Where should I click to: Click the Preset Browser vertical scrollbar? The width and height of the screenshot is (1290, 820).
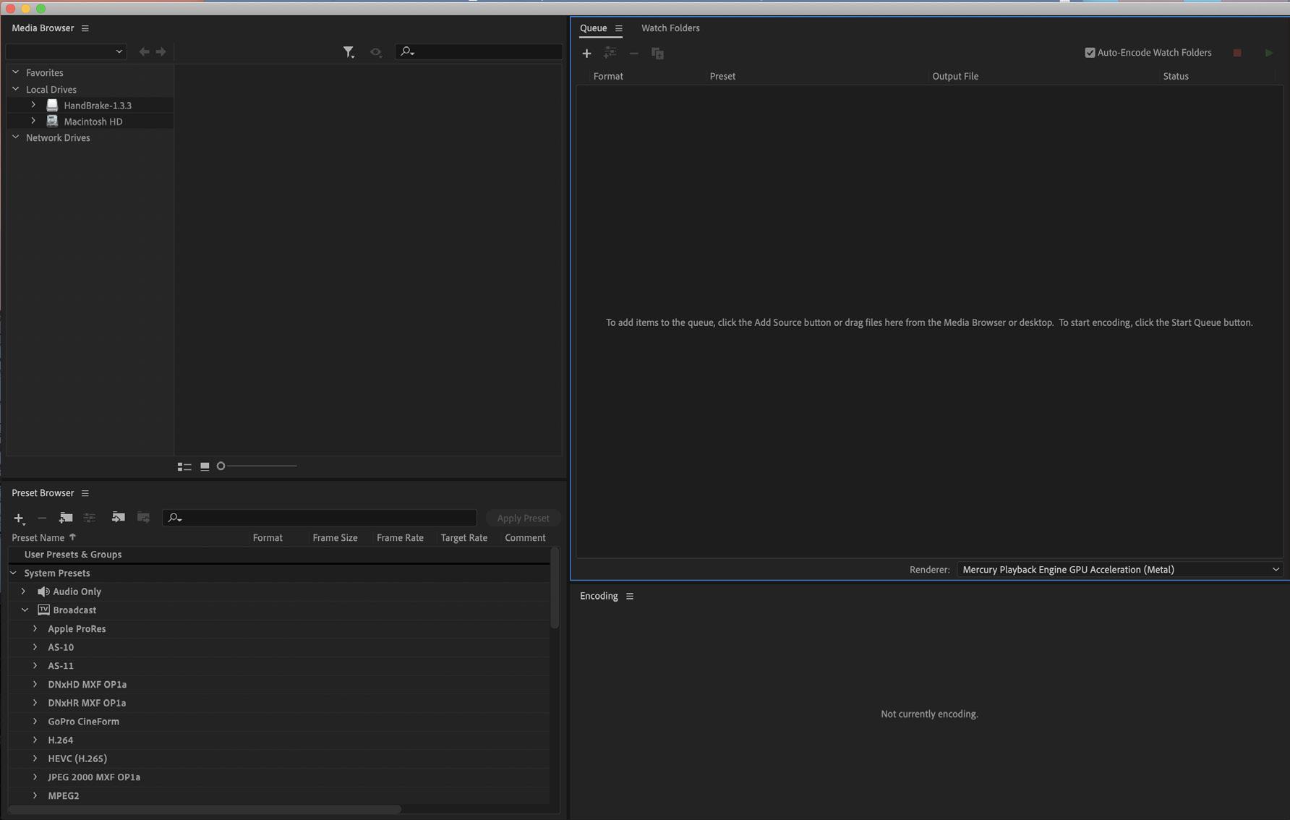coord(555,588)
